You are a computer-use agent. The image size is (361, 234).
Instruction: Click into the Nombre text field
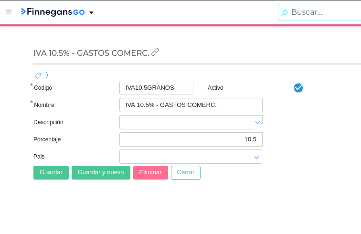[191, 105]
